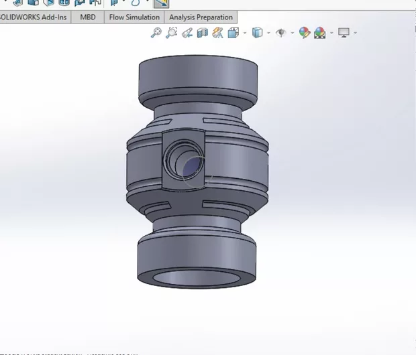Click the Display Style icon
The height and width of the screenshot is (355, 416).
[x=257, y=32]
